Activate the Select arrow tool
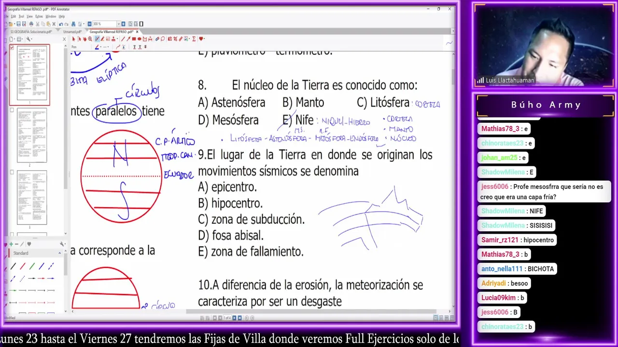 click(x=74, y=39)
